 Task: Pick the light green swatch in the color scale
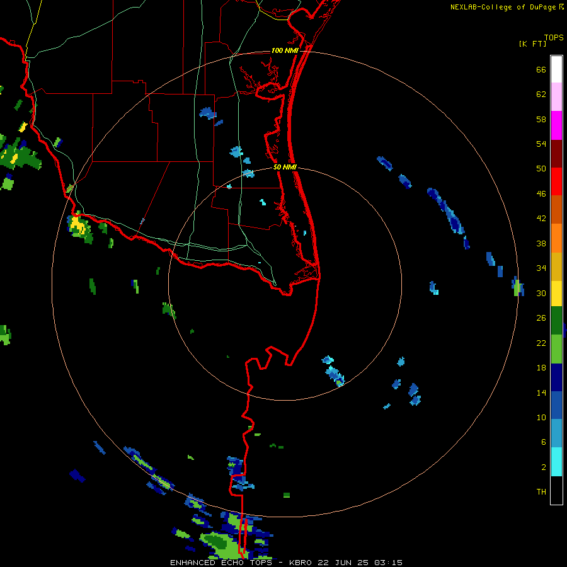[x=556, y=349]
